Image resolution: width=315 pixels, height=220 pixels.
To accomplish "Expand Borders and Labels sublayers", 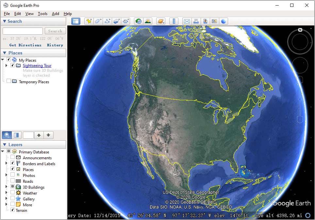I will pos(7,163).
